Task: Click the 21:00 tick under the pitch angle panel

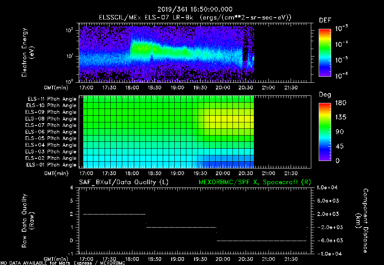Action: point(268,173)
